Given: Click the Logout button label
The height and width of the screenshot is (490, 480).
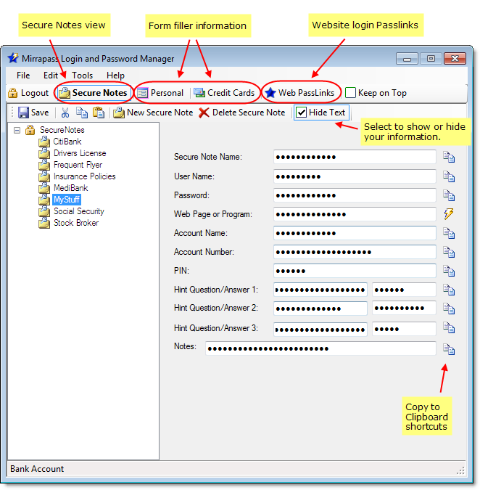Looking at the screenshot, I should tap(35, 93).
